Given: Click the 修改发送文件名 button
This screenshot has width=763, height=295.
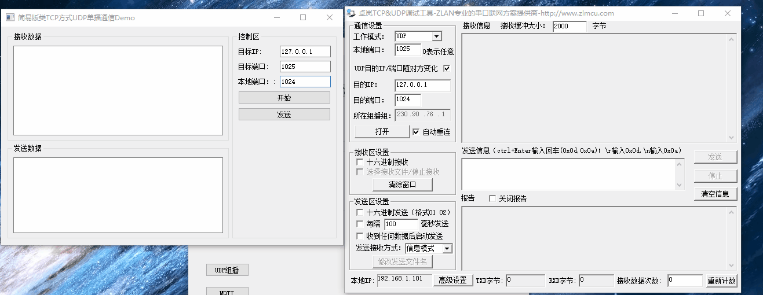Looking at the screenshot, I should [402, 261].
